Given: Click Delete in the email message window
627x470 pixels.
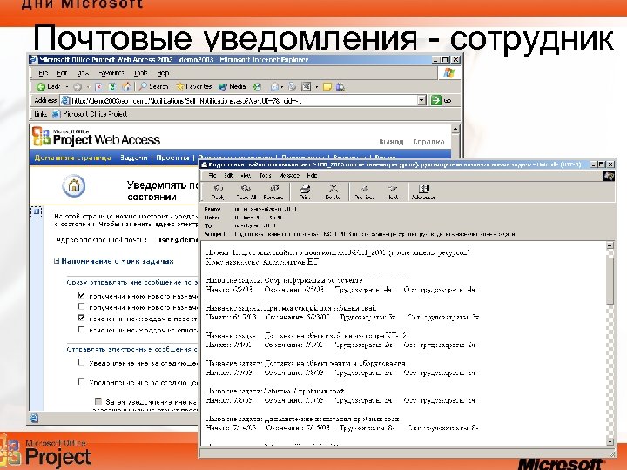Looking at the screenshot, I should click(x=333, y=191).
